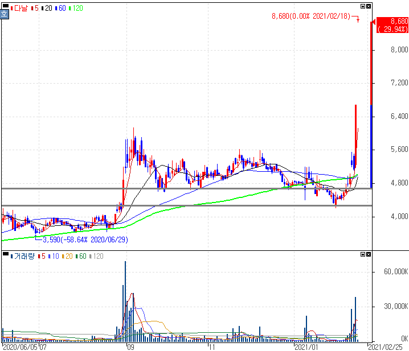Click the 0K volume axis label
The image size is (409, 351).
click(404, 338)
